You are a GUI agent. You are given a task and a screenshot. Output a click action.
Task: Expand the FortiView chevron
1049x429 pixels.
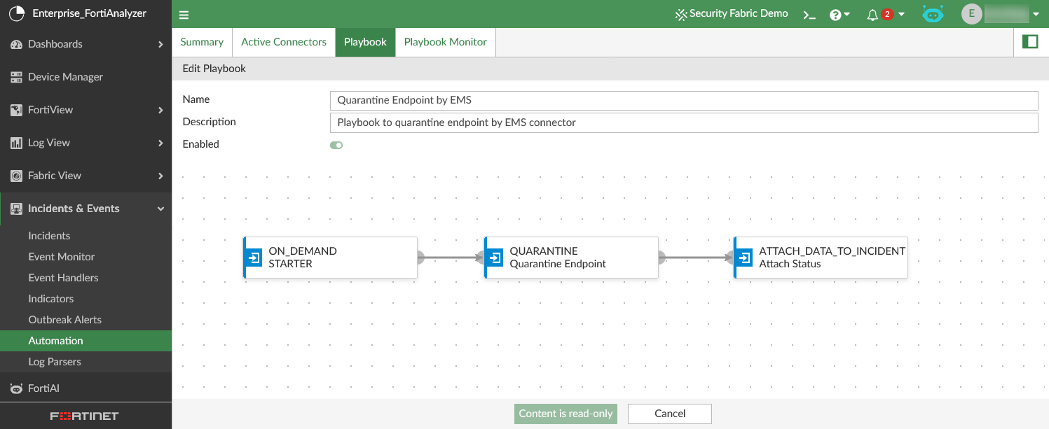point(160,111)
